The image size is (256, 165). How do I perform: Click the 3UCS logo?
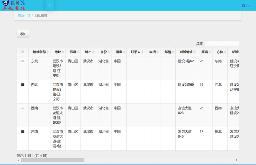click(14, 5)
